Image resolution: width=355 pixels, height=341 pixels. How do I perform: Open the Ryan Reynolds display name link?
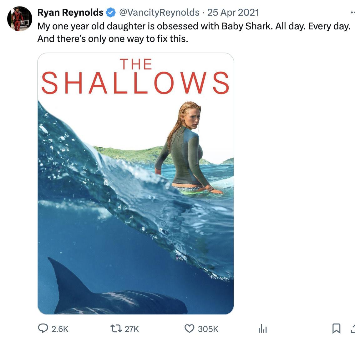pos(70,13)
